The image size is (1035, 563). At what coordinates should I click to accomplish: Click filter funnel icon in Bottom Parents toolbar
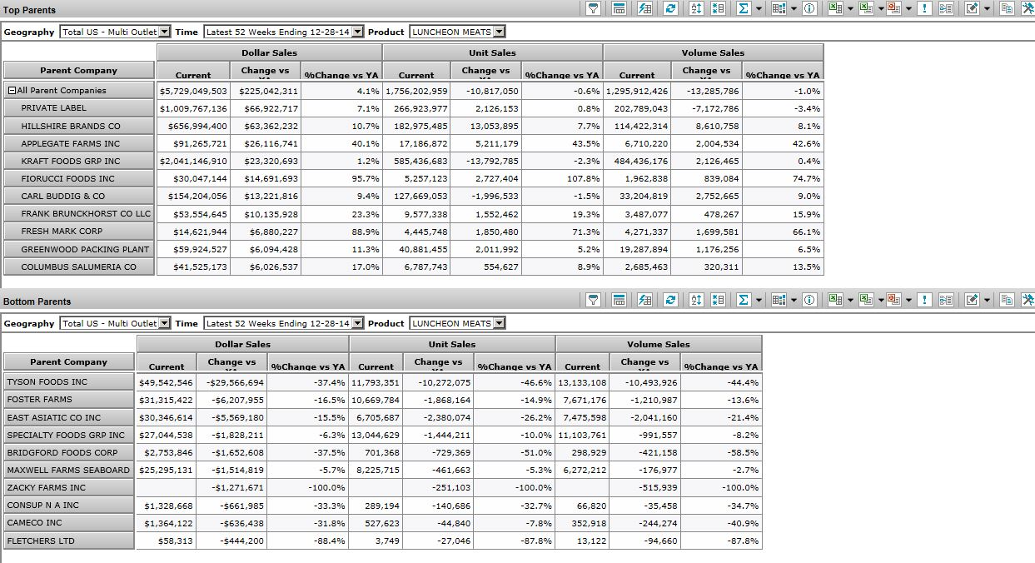coord(594,300)
